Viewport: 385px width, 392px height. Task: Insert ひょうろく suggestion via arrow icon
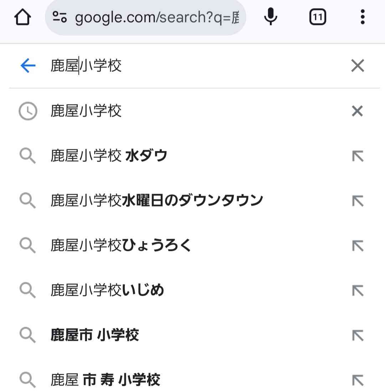[x=358, y=246]
